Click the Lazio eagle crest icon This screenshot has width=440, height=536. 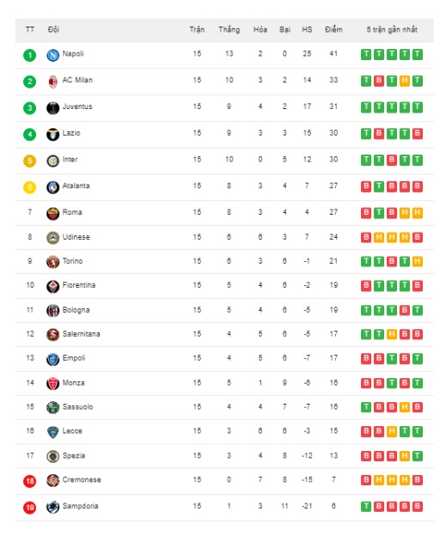click(x=52, y=134)
